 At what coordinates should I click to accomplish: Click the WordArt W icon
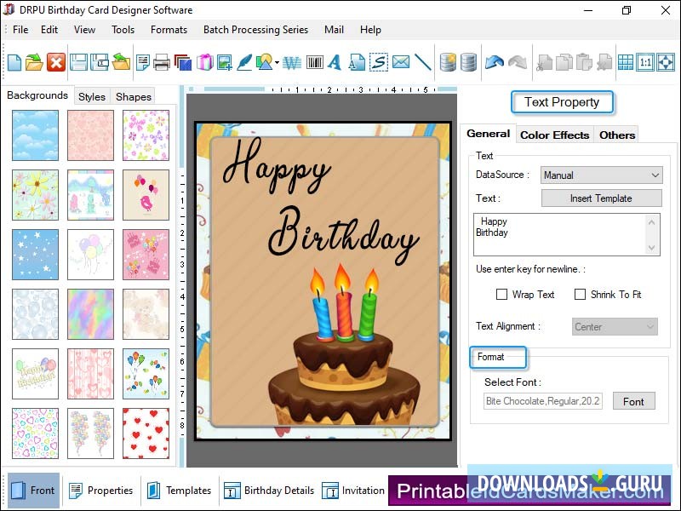coord(292,62)
